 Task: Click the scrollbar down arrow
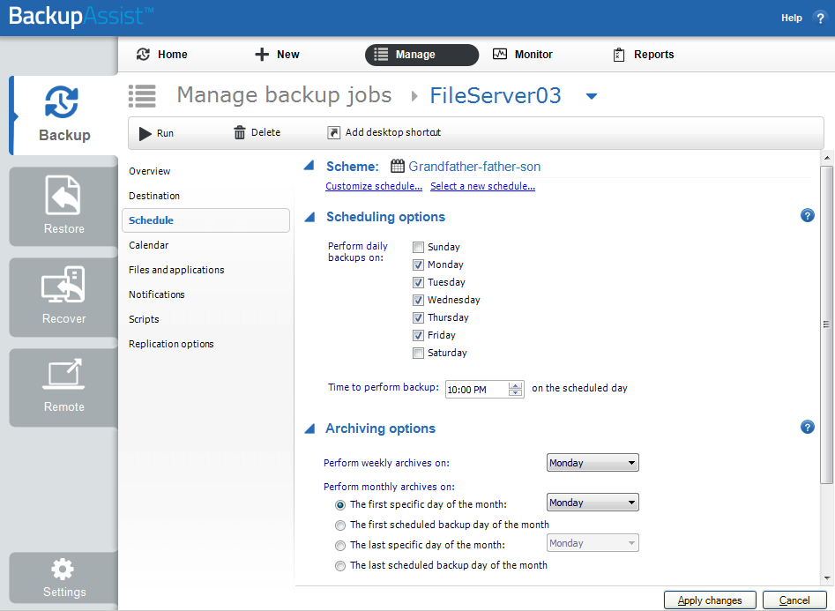pyautogui.click(x=827, y=578)
